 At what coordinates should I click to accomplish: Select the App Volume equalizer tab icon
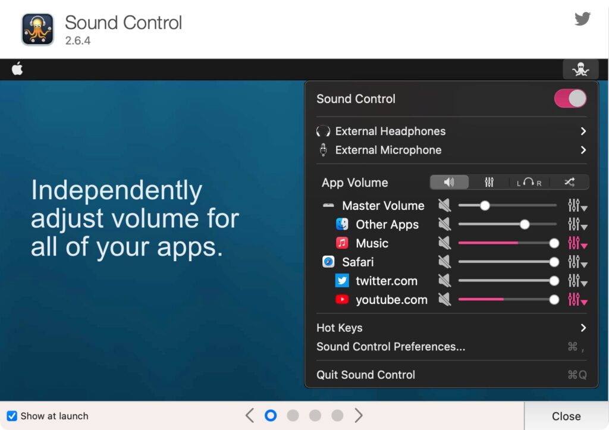489,182
